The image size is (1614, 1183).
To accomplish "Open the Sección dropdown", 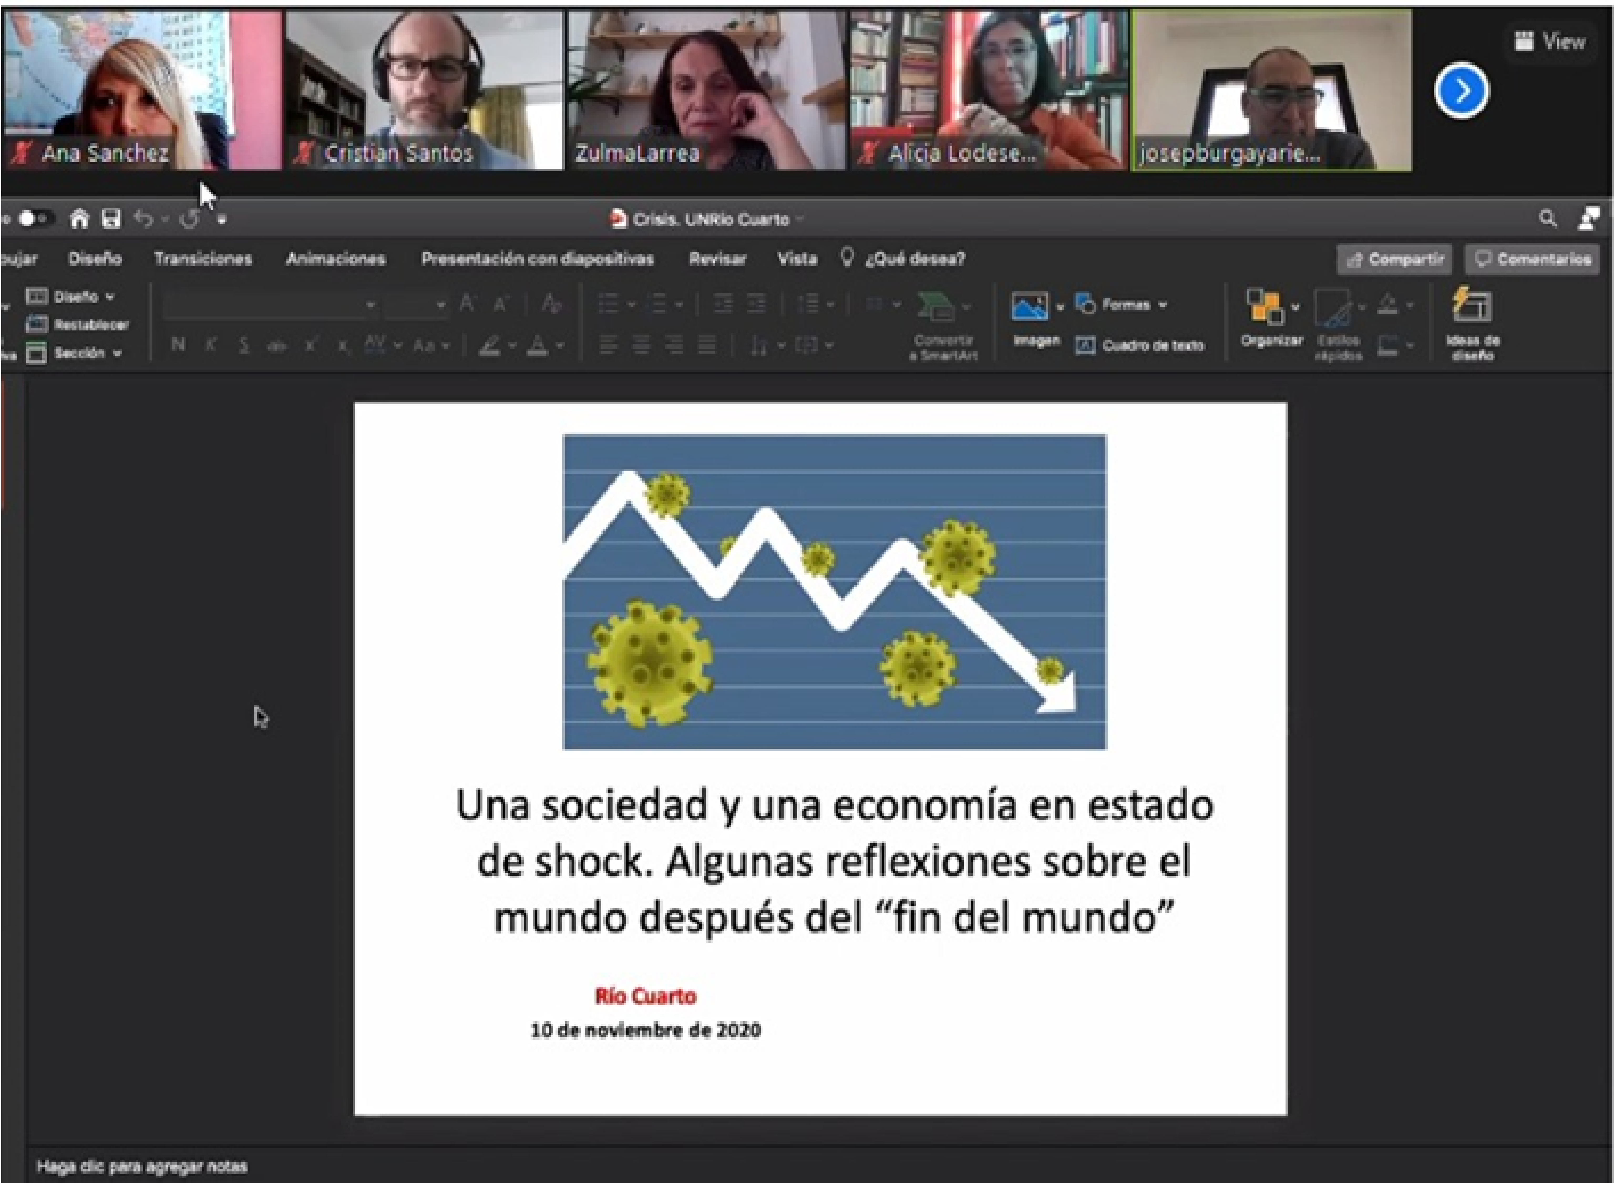I will [x=74, y=353].
